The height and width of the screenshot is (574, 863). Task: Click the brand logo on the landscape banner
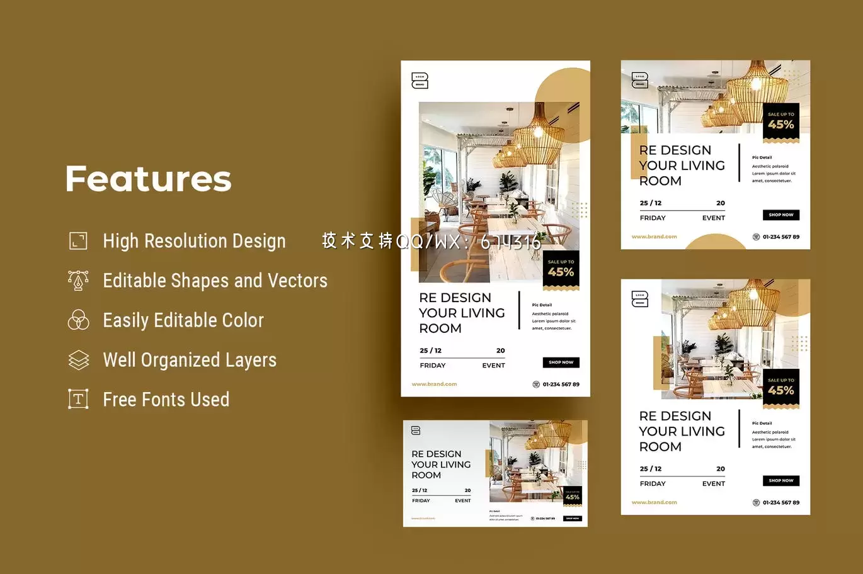coord(416,430)
